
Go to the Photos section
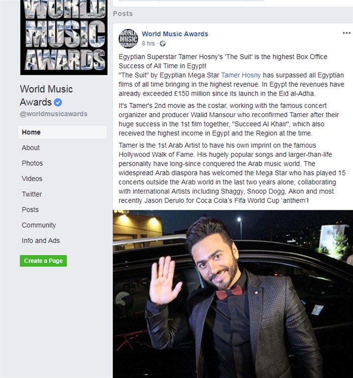(32, 163)
